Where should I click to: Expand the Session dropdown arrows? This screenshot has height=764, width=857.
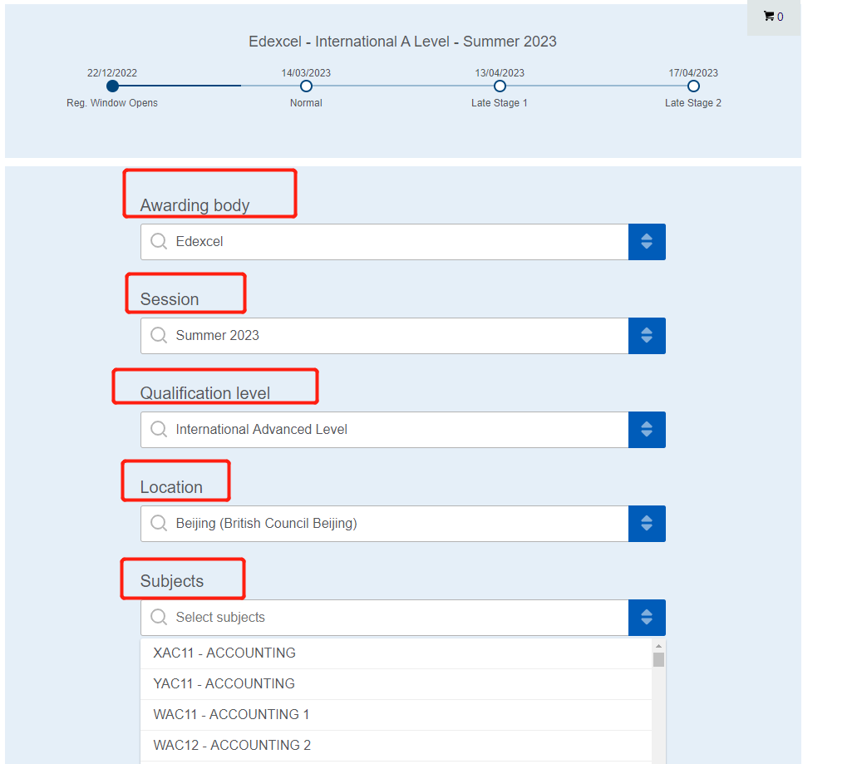coord(647,336)
